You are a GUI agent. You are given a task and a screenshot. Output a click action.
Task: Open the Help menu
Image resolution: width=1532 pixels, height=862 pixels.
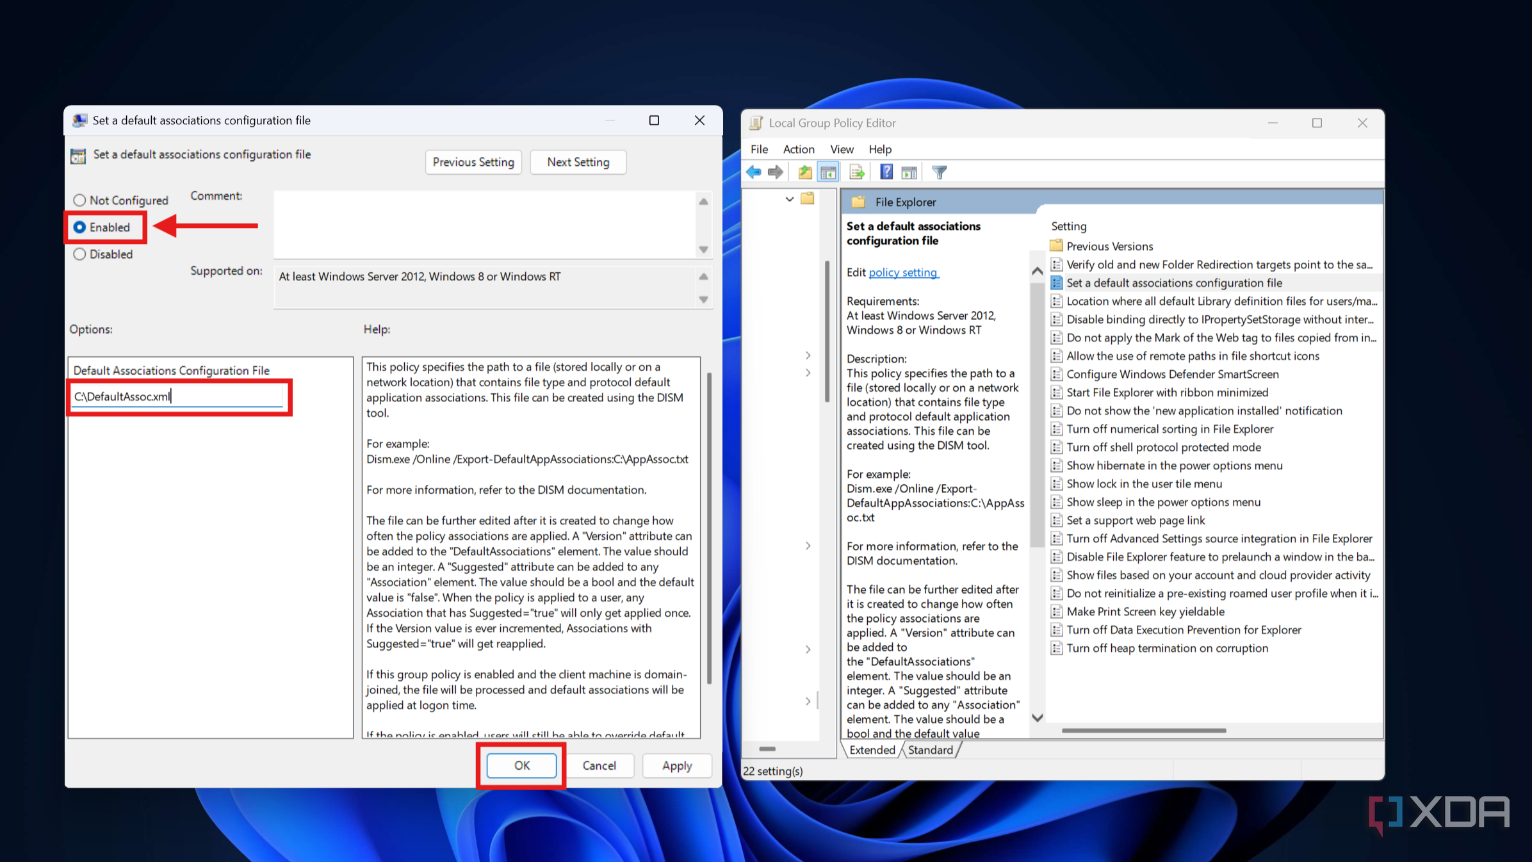880,149
